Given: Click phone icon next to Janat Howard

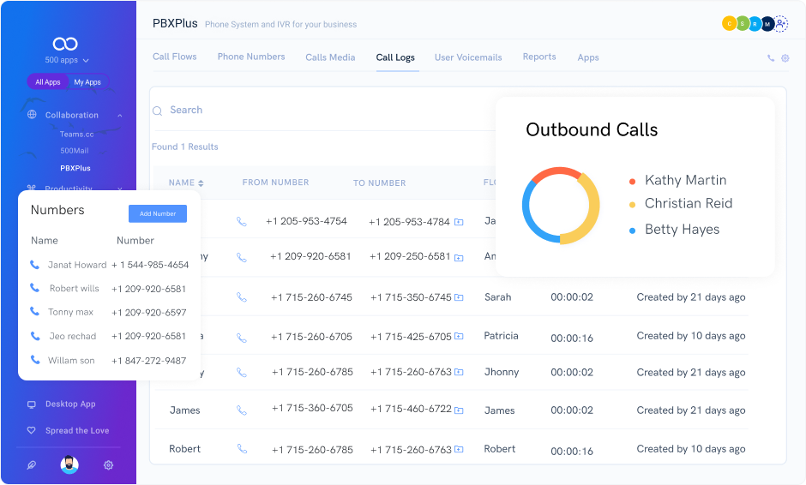Looking at the screenshot, I should tap(35, 265).
